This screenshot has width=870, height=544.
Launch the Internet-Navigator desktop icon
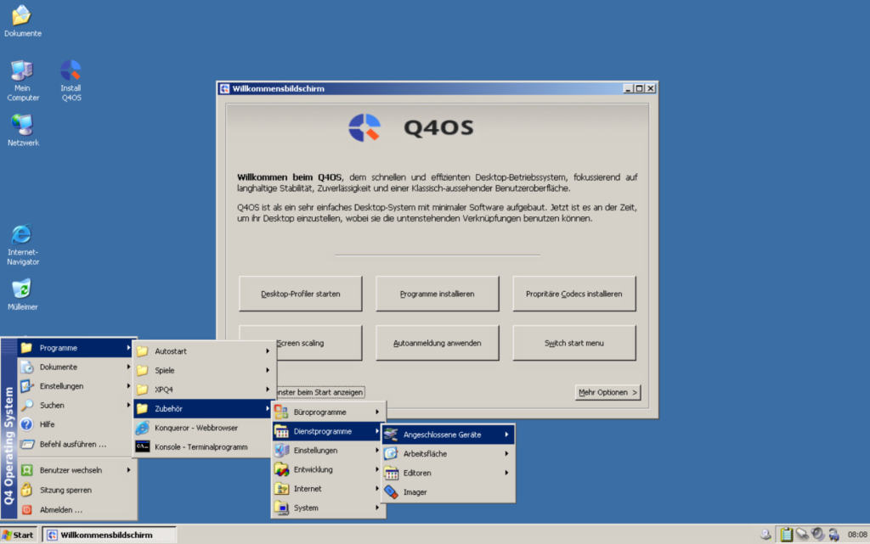click(x=22, y=235)
